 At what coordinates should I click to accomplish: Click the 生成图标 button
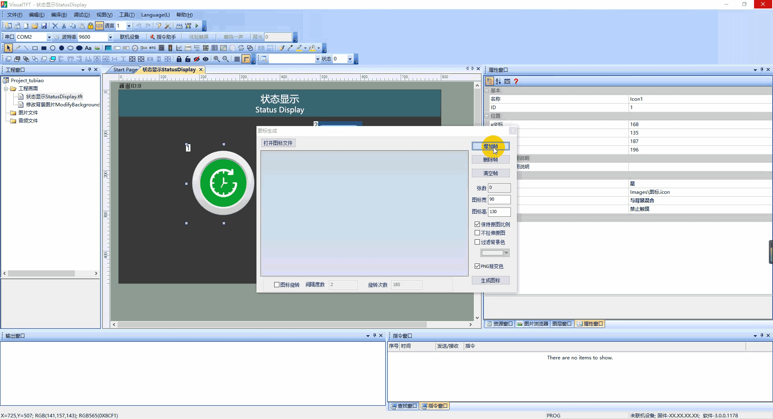(x=490, y=280)
